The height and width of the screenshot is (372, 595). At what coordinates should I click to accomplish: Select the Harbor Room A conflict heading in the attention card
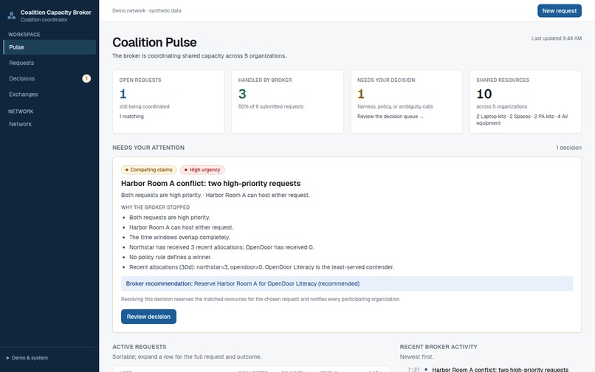coord(210,183)
